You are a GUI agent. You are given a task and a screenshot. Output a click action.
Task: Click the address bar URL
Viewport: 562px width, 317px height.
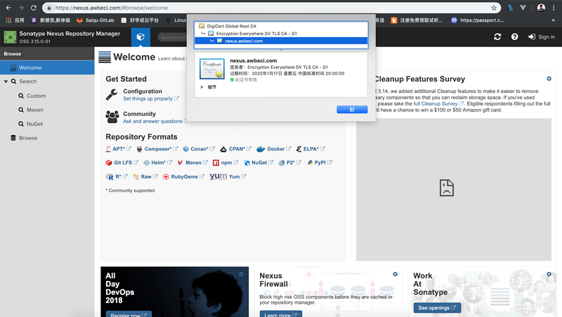[111, 8]
